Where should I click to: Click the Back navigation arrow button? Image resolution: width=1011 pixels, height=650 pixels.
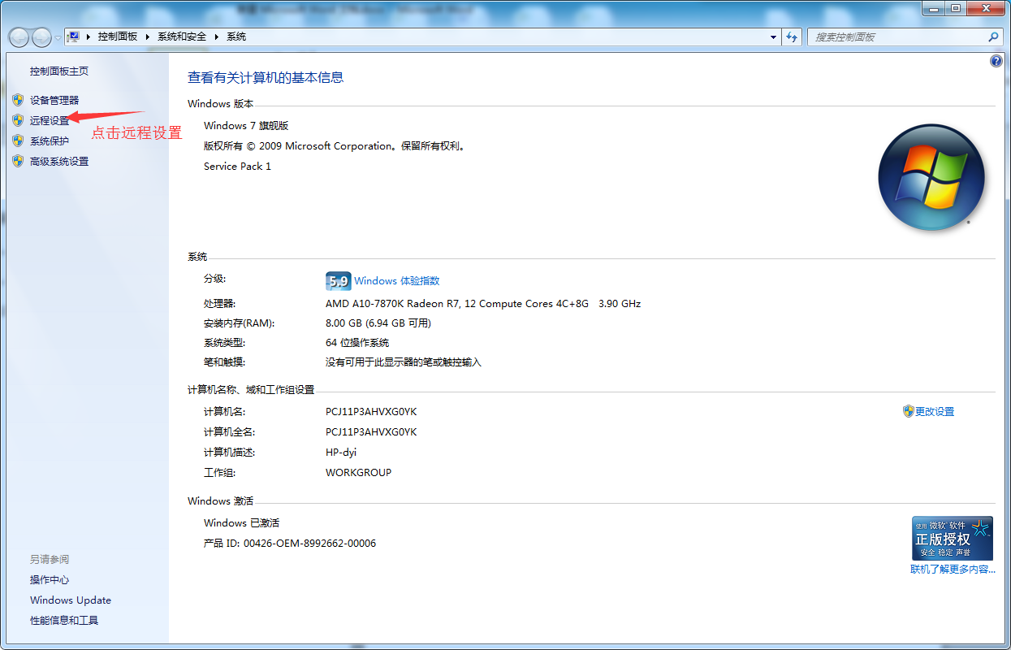click(19, 37)
